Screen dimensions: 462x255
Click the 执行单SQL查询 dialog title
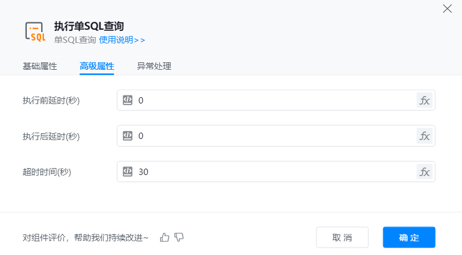[x=89, y=26]
